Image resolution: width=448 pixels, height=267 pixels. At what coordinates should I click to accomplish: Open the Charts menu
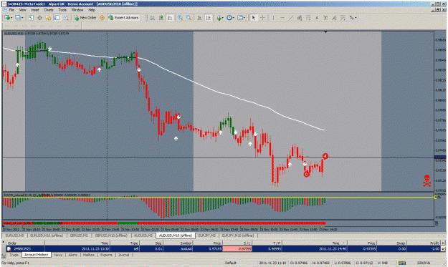(x=48, y=10)
